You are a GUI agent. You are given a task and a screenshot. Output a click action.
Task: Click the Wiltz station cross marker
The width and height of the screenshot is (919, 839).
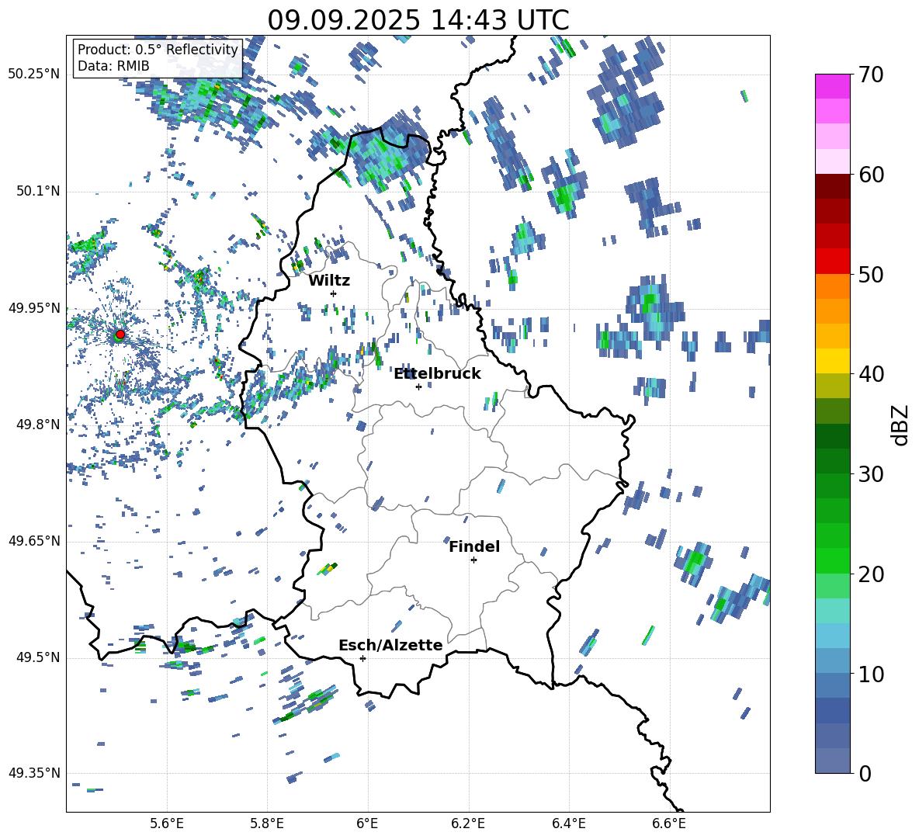334,293
